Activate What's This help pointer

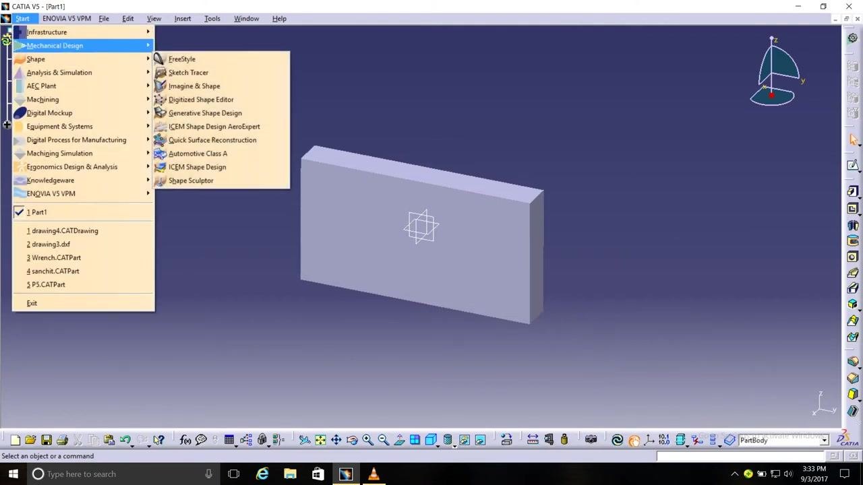tap(158, 440)
